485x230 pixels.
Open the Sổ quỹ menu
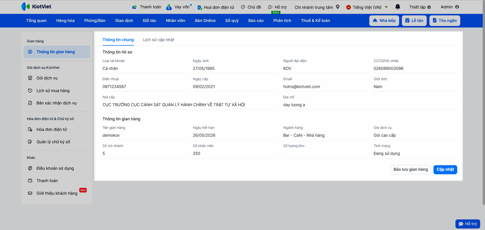232,21
